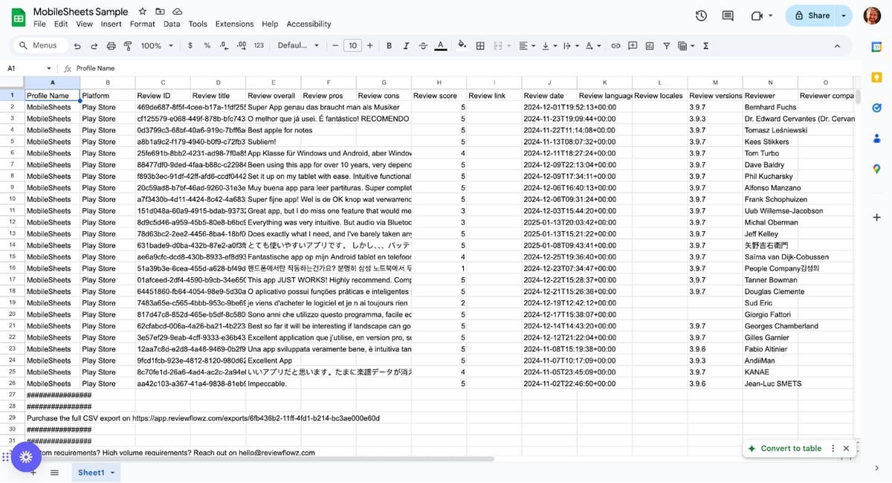Viewport: 892px width, 483px height.
Task: Open Google Tasks side panel
Action: 876,108
